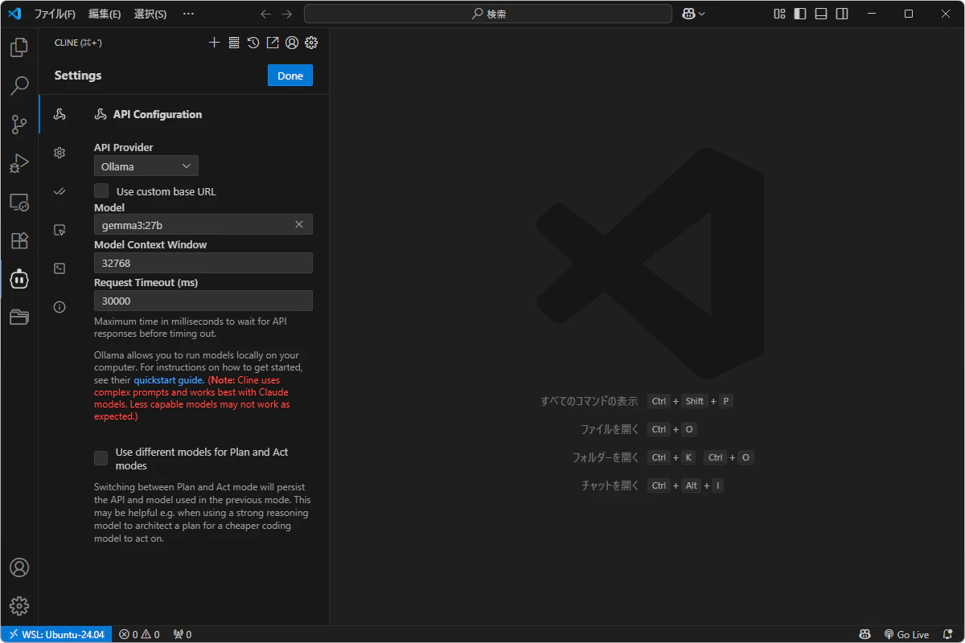The image size is (965, 643).
Task: Click Go Live in status bar
Action: 906,634
